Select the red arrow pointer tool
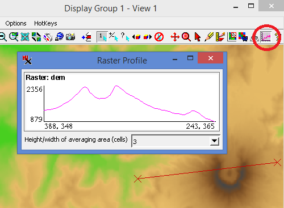The height and width of the screenshot is (208, 284). point(198,37)
